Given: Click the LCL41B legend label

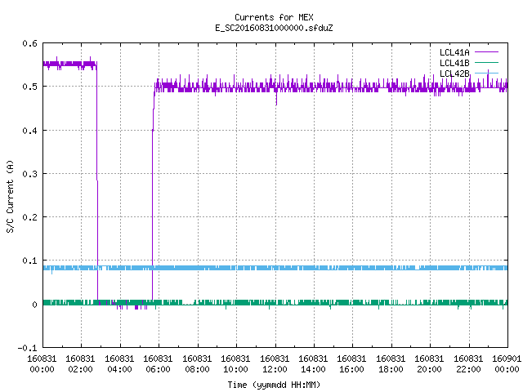Looking at the screenshot, I should pyautogui.click(x=454, y=63).
